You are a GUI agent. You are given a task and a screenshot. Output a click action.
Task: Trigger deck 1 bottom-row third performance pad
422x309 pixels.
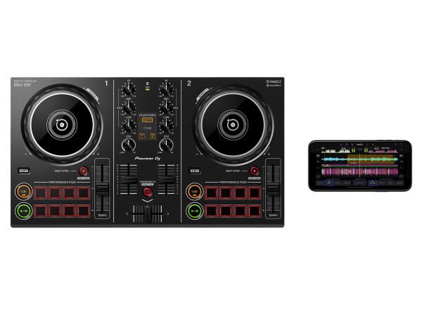pyautogui.click(x=69, y=211)
